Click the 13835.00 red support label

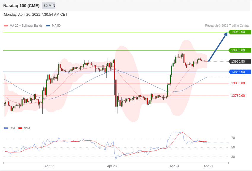(238, 83)
